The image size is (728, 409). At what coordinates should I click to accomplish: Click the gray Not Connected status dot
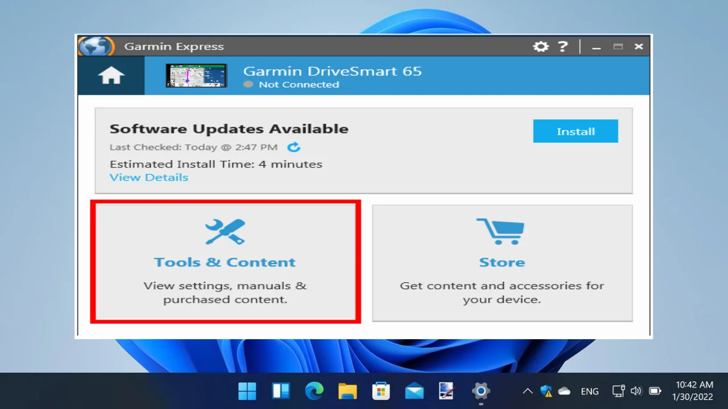click(x=248, y=84)
